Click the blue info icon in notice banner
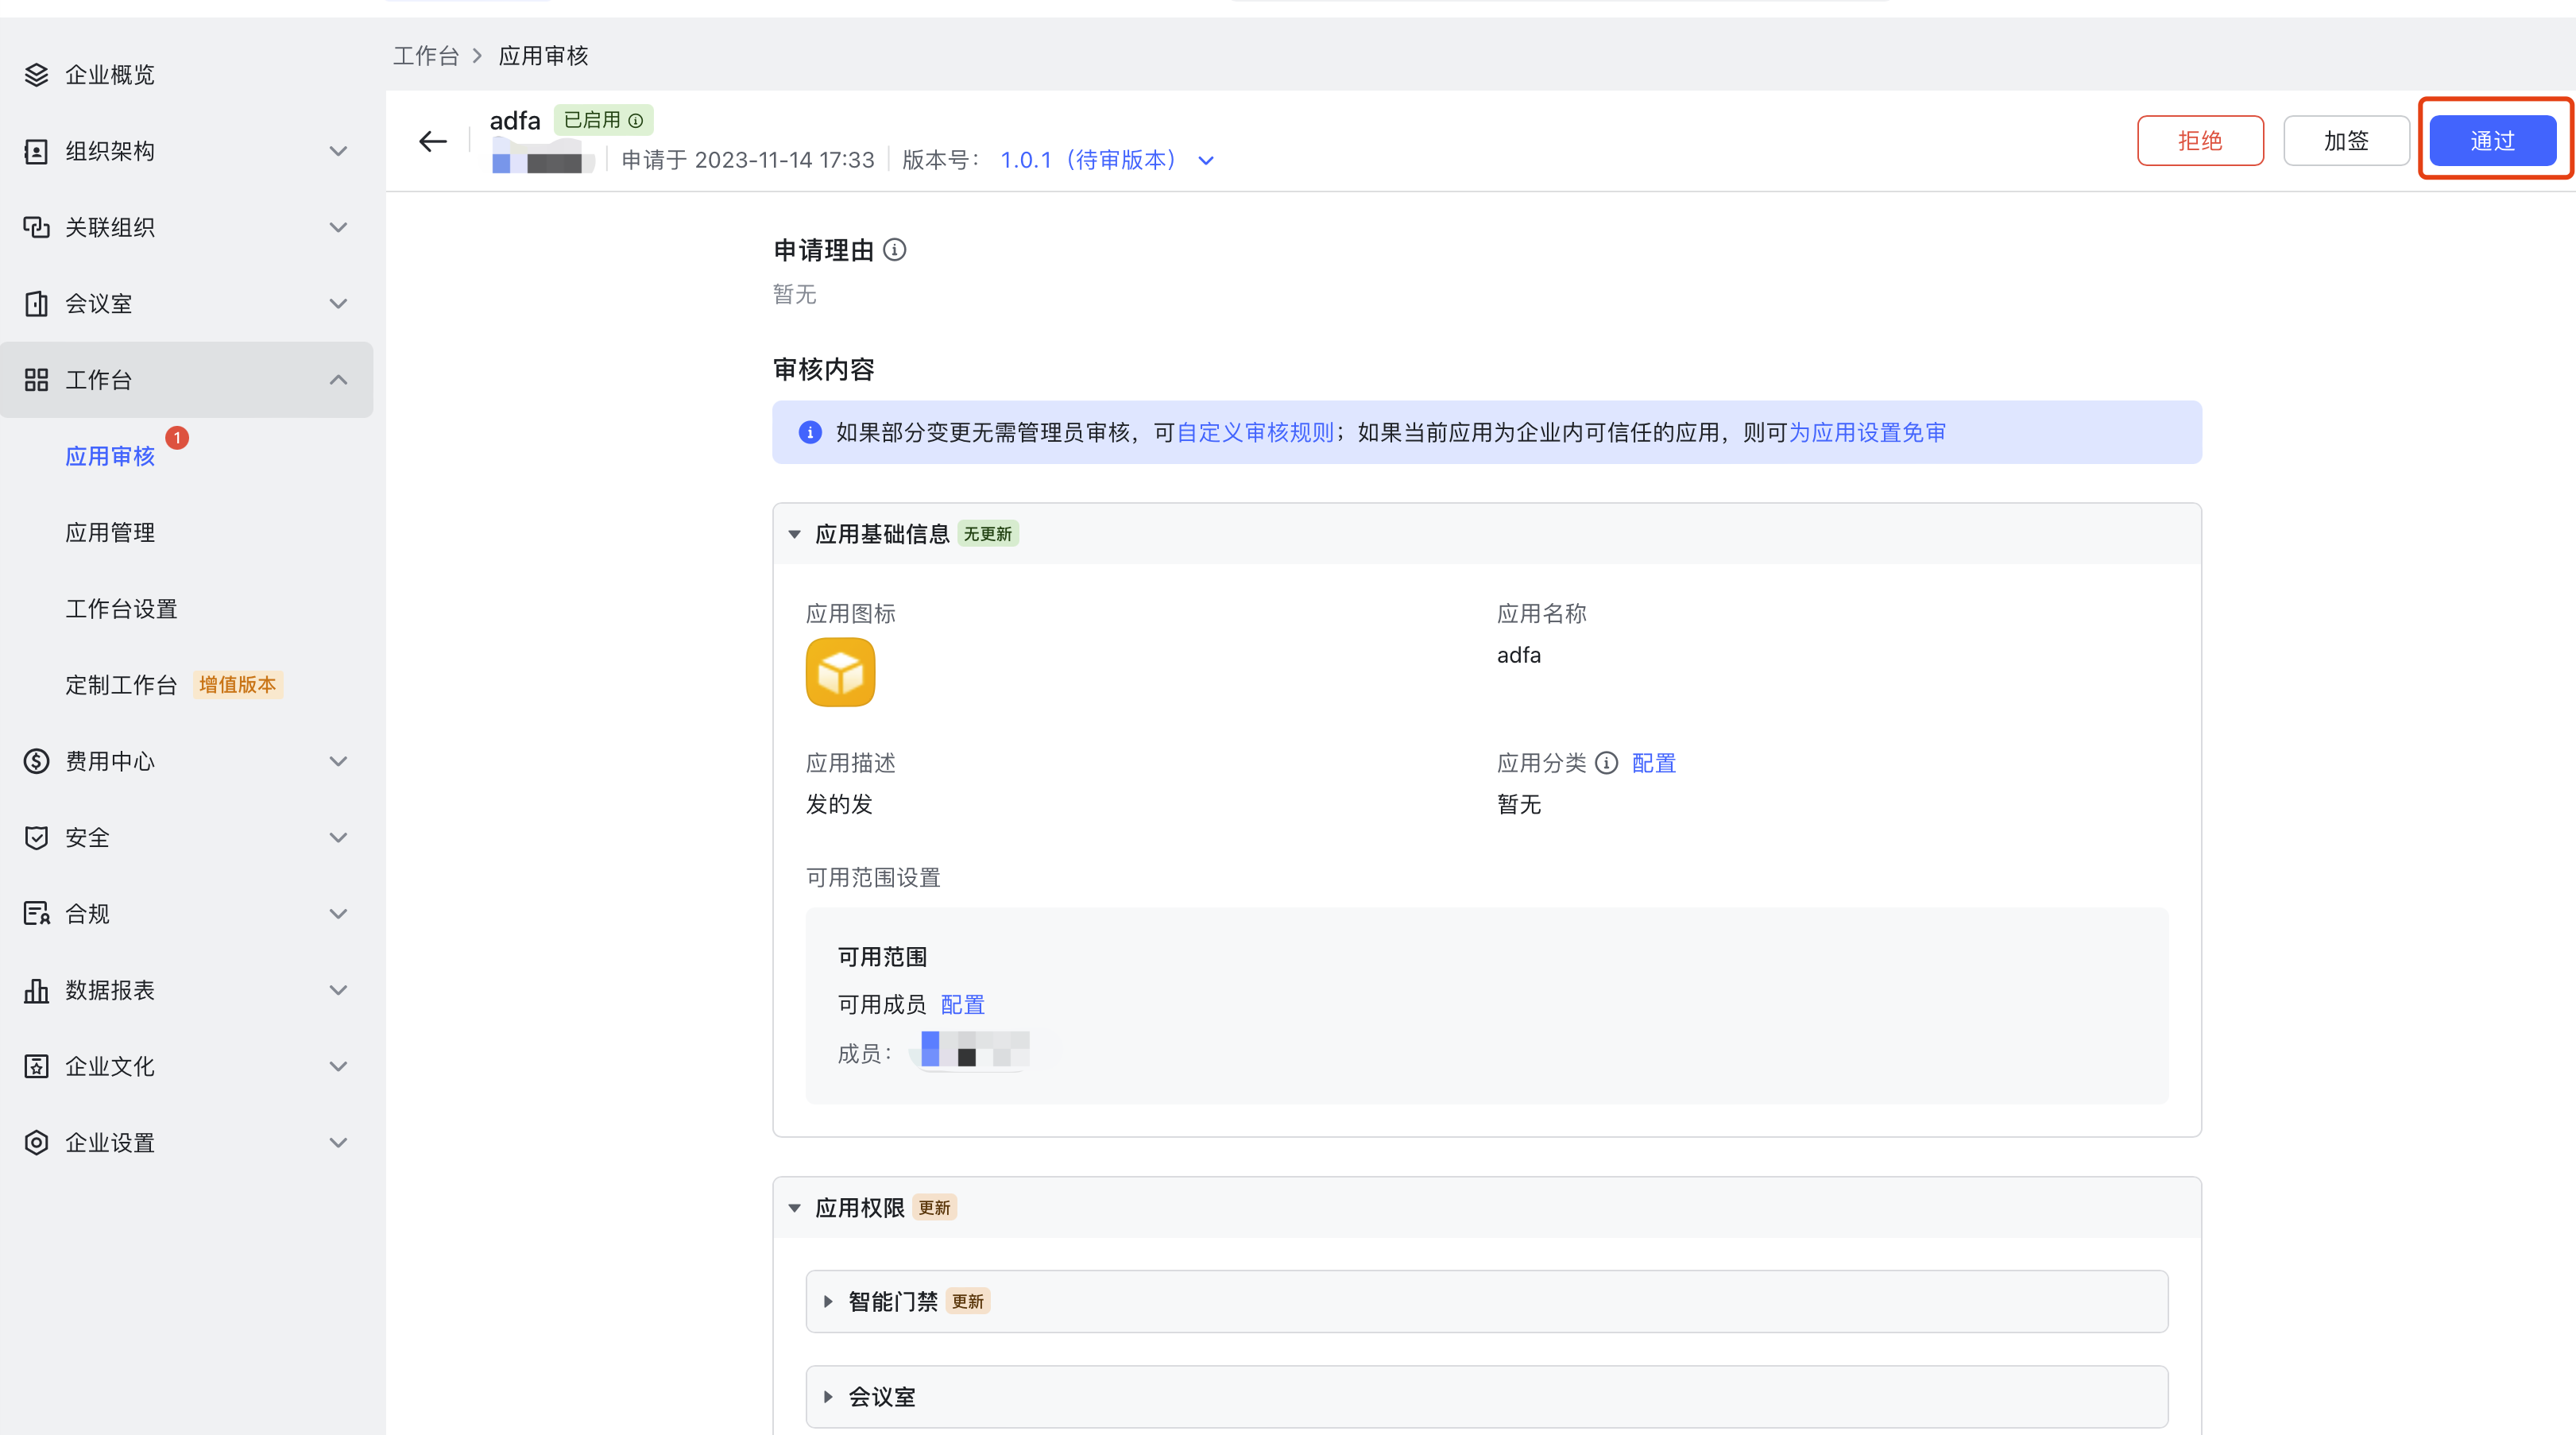This screenshot has width=2576, height=1435. [810, 432]
